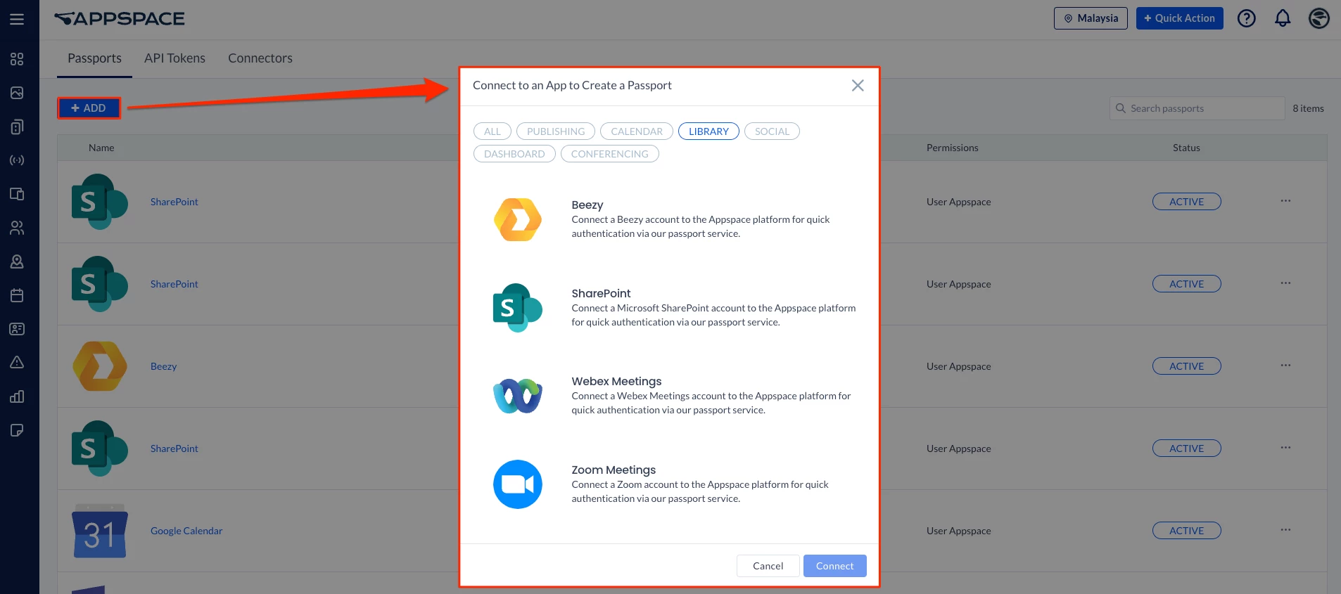Open the notifications bell

click(x=1283, y=18)
